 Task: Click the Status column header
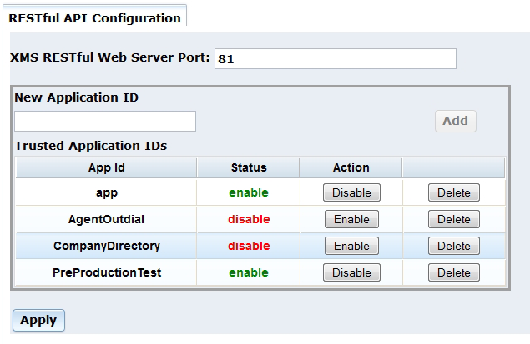click(249, 167)
